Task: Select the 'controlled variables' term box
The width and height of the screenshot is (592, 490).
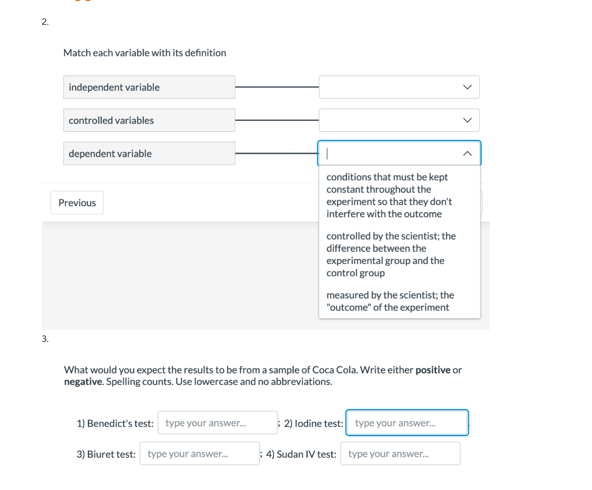Action: coord(149,120)
